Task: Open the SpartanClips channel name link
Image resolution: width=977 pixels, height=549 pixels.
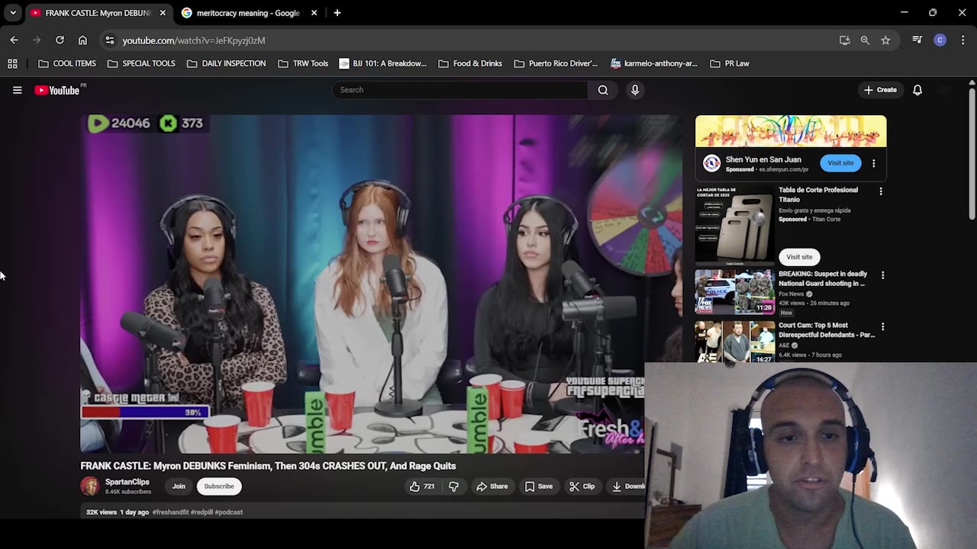Action: [127, 482]
